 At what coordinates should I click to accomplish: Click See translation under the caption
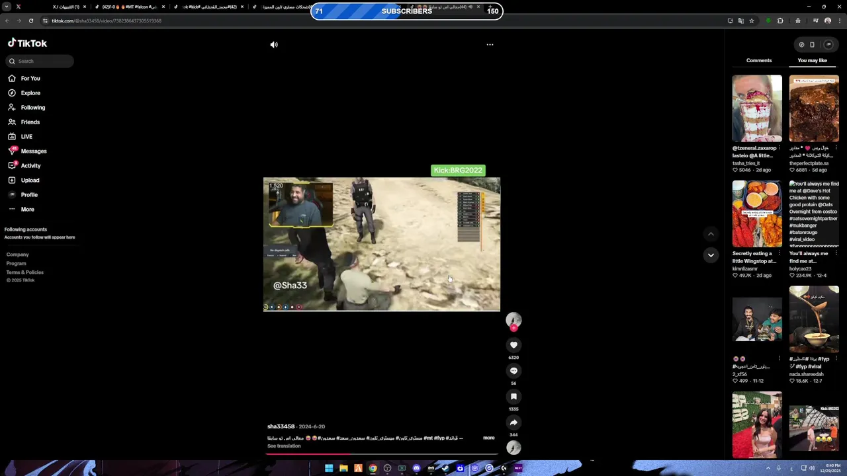(x=284, y=446)
